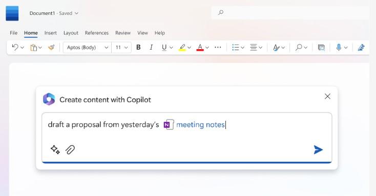Open paragraph alignment dropdown arrow

click(x=260, y=48)
